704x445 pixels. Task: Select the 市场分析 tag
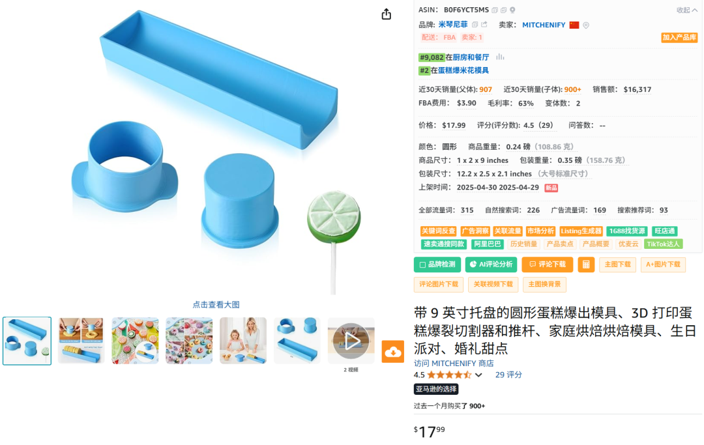coord(540,231)
